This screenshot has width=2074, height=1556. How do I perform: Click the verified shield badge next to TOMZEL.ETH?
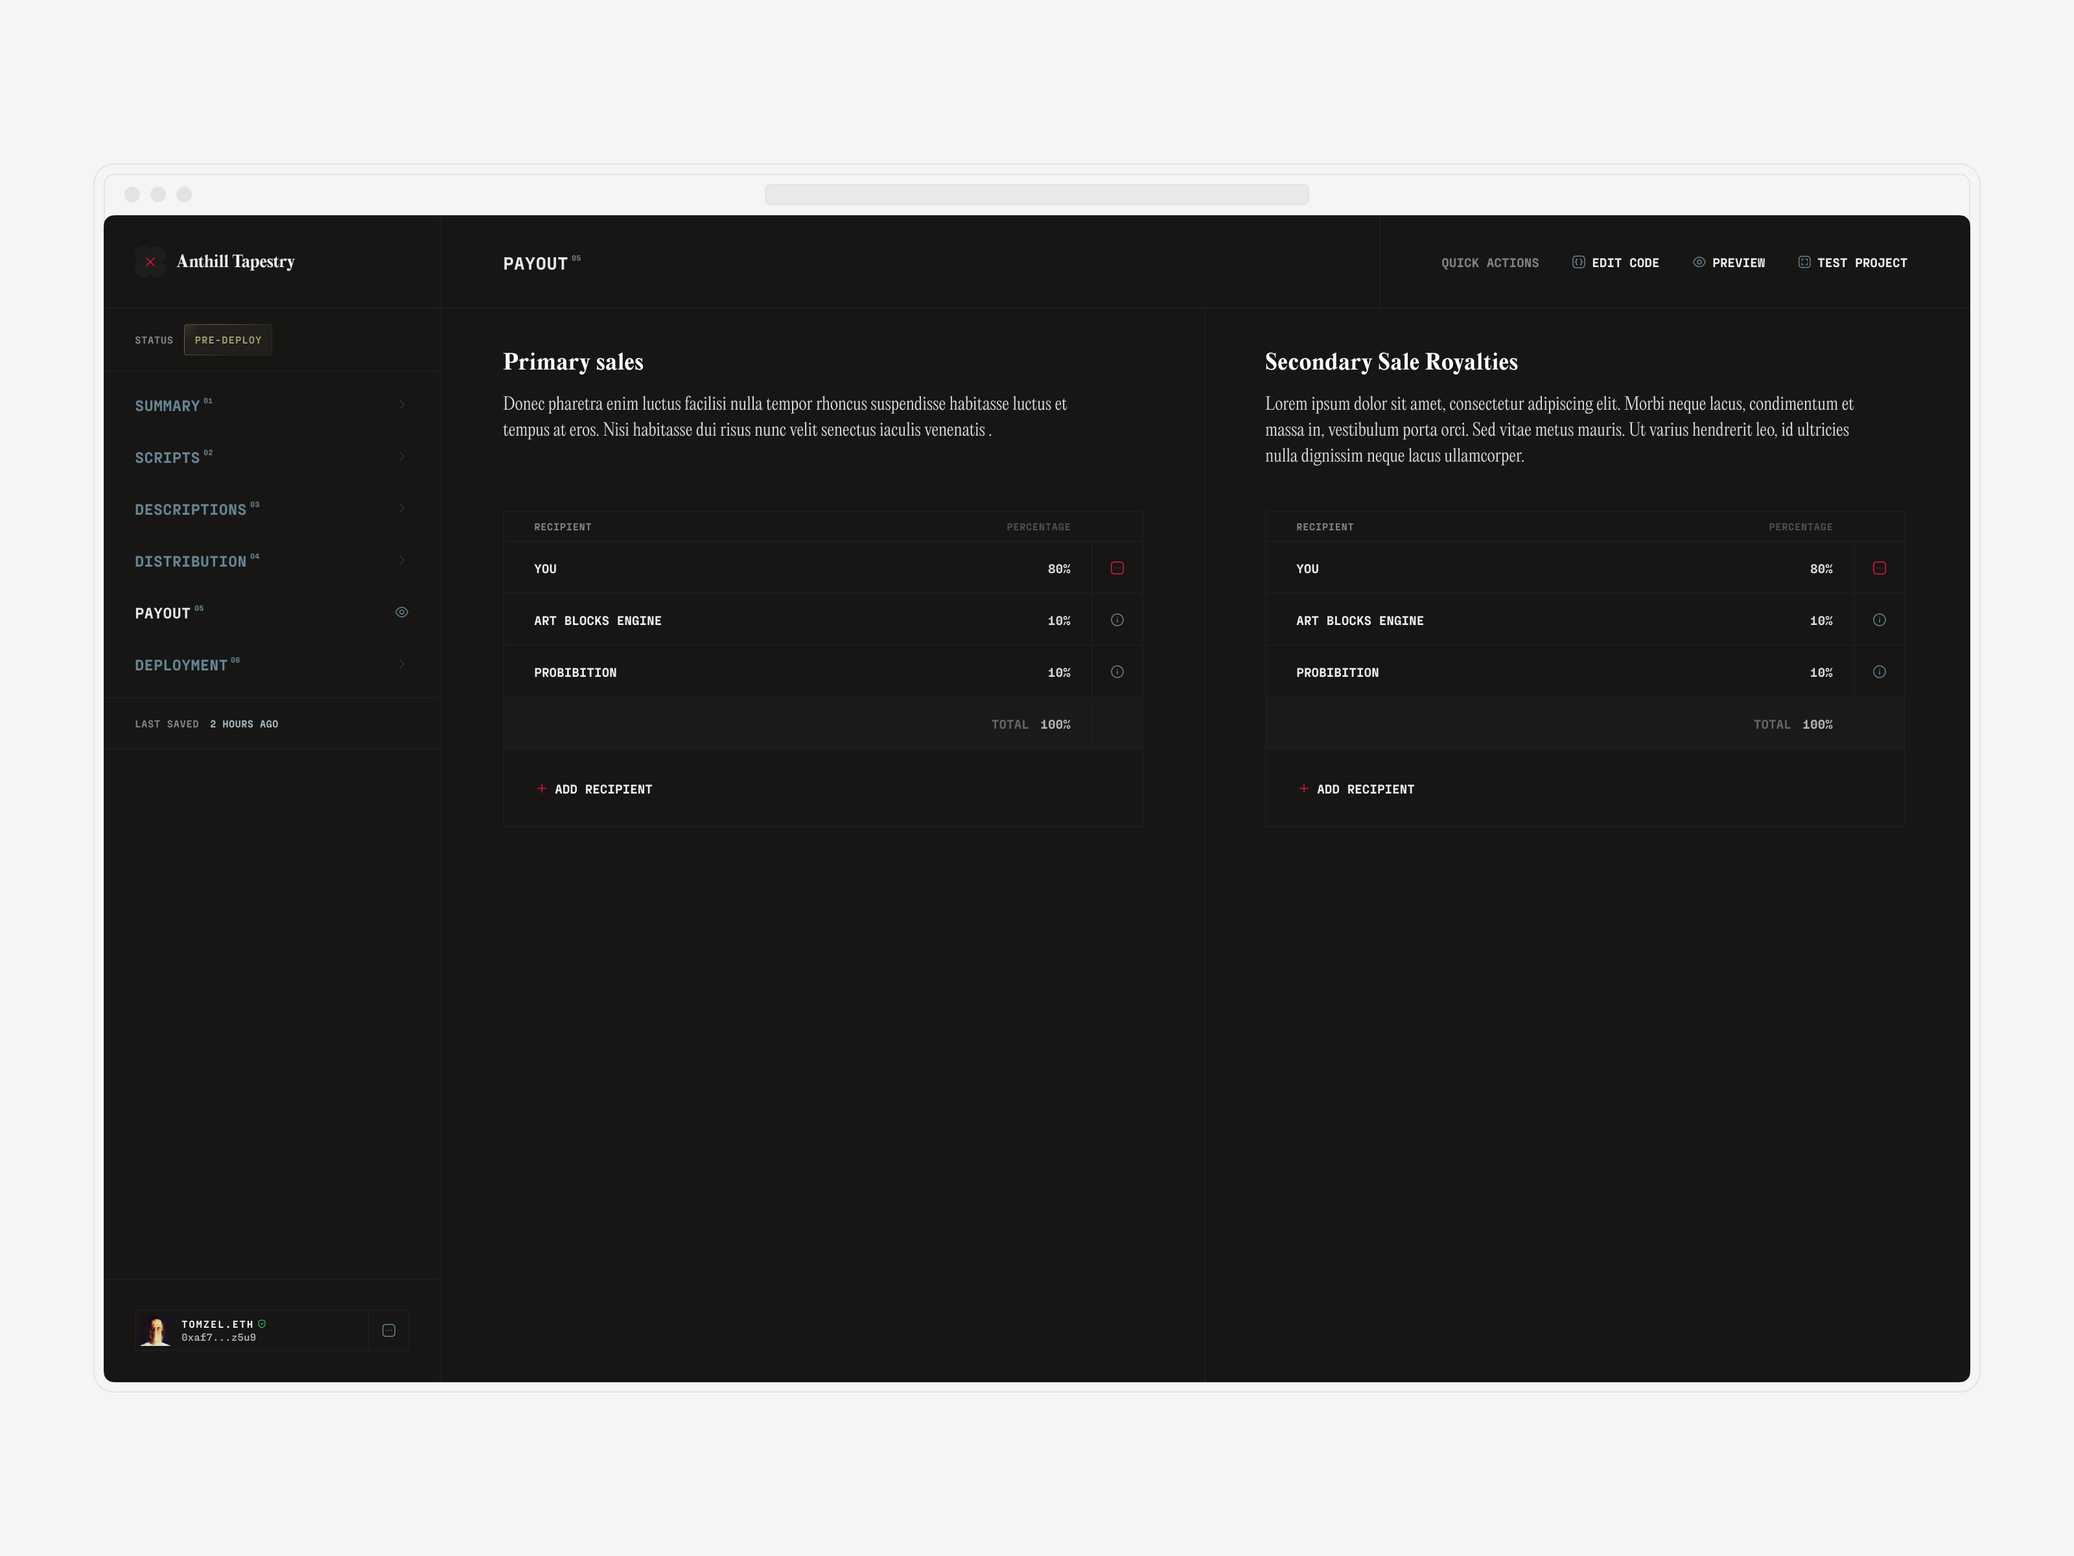(x=262, y=1325)
